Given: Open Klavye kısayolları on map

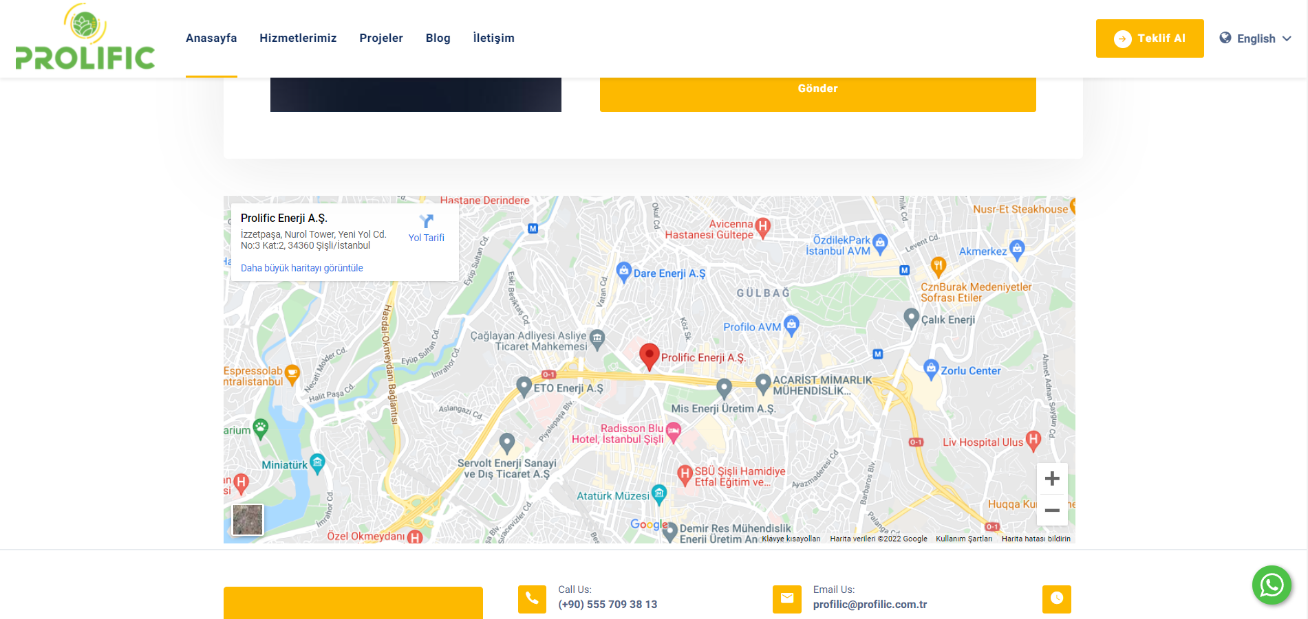Looking at the screenshot, I should (x=791, y=539).
